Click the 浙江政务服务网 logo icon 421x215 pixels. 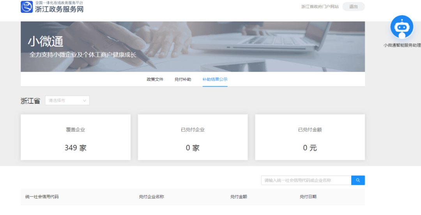pos(27,7)
